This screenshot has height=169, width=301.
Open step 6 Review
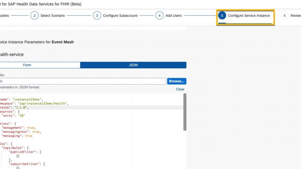click(x=291, y=16)
